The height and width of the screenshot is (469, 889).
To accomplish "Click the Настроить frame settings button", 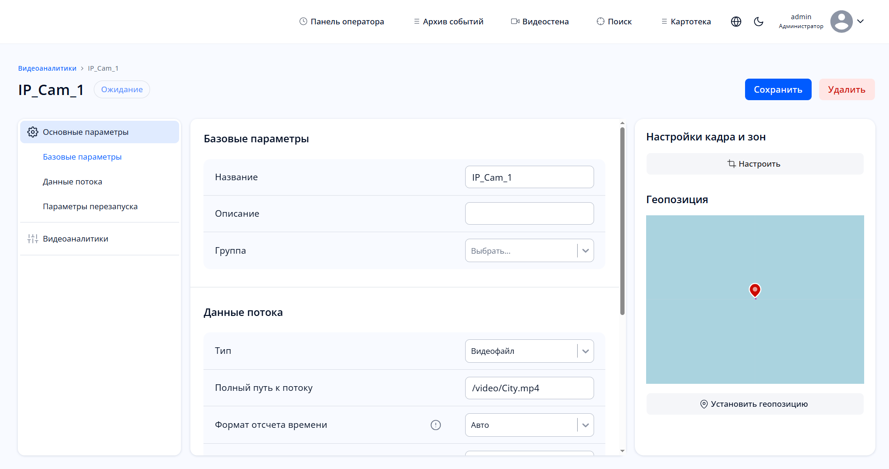I will coord(754,164).
